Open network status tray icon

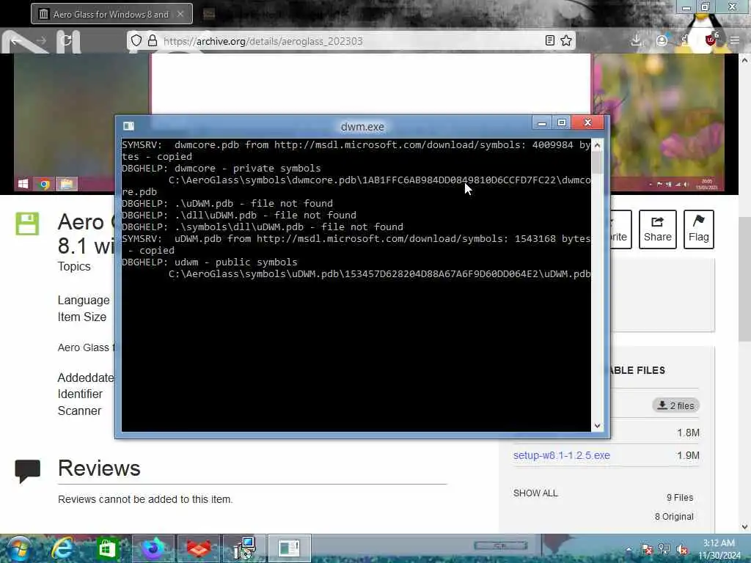pyautogui.click(x=664, y=549)
